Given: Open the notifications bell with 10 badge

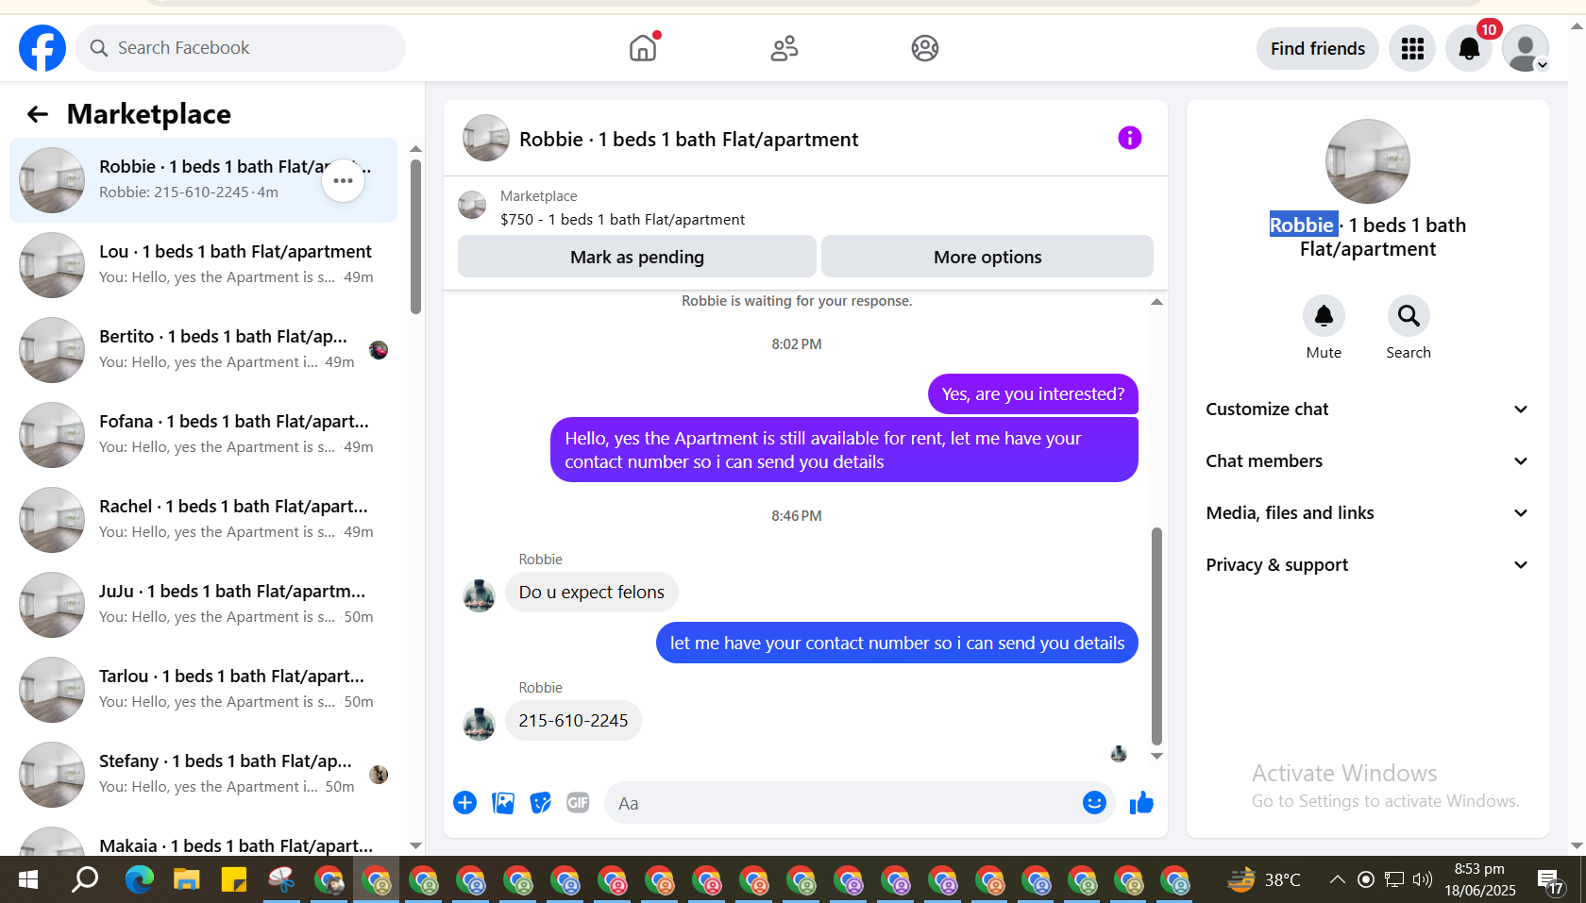Looking at the screenshot, I should click(x=1469, y=48).
